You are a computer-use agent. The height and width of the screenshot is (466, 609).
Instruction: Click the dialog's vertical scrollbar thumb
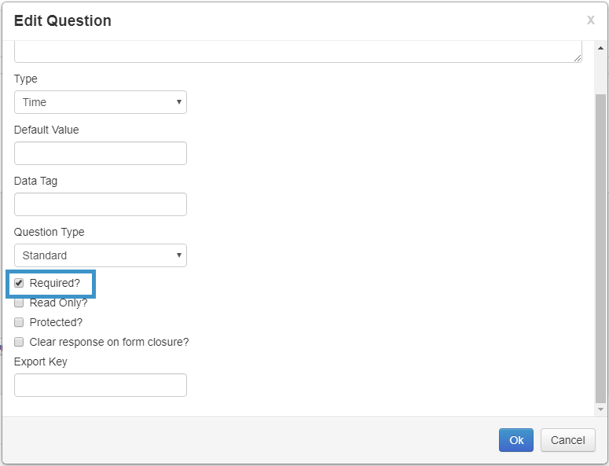click(601, 244)
